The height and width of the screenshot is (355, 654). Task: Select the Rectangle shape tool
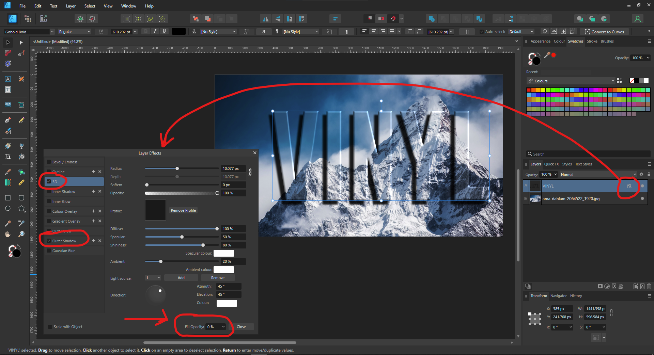click(8, 198)
